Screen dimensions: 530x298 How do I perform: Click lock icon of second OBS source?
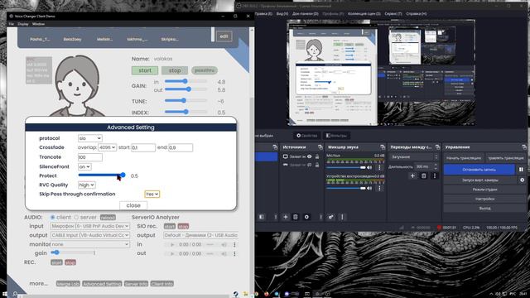click(x=317, y=165)
